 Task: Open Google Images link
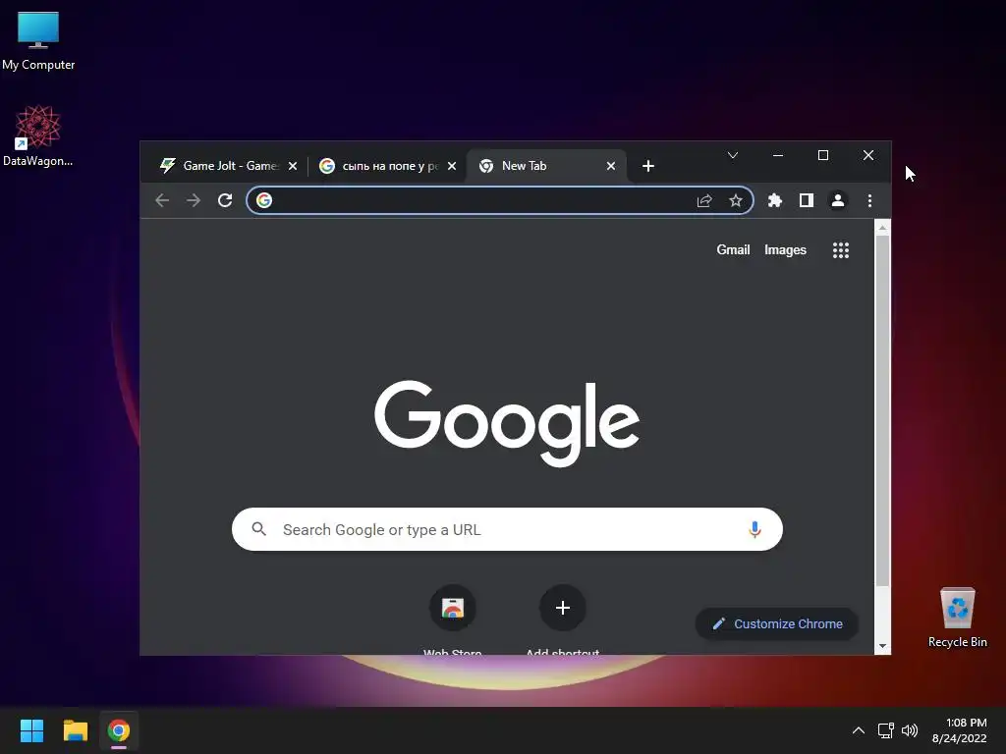(x=785, y=250)
